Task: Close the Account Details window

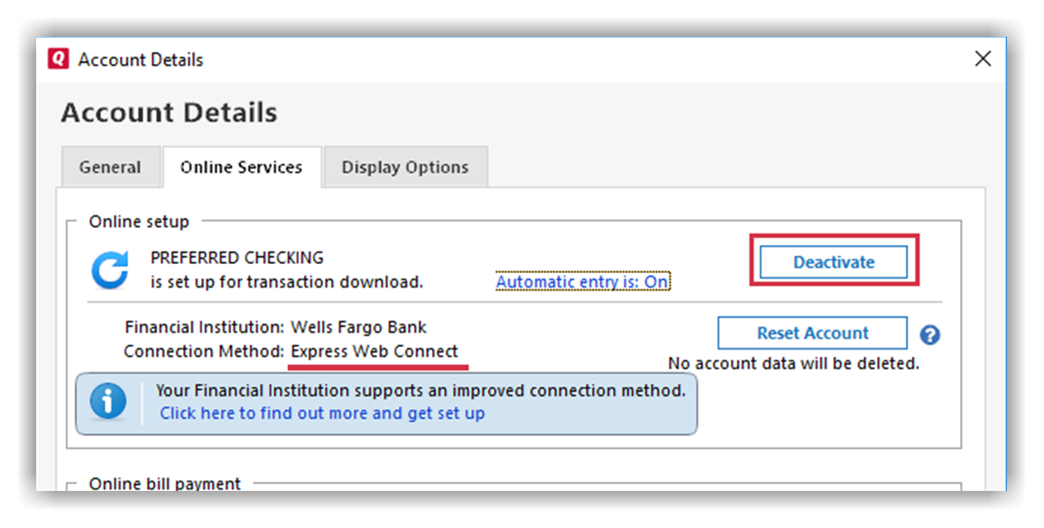Action: pyautogui.click(x=983, y=59)
